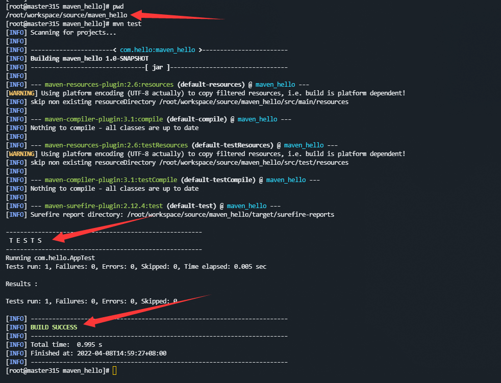Click the 'com.hello:maven_hello' project identifier
501x383 pixels.
(158, 50)
